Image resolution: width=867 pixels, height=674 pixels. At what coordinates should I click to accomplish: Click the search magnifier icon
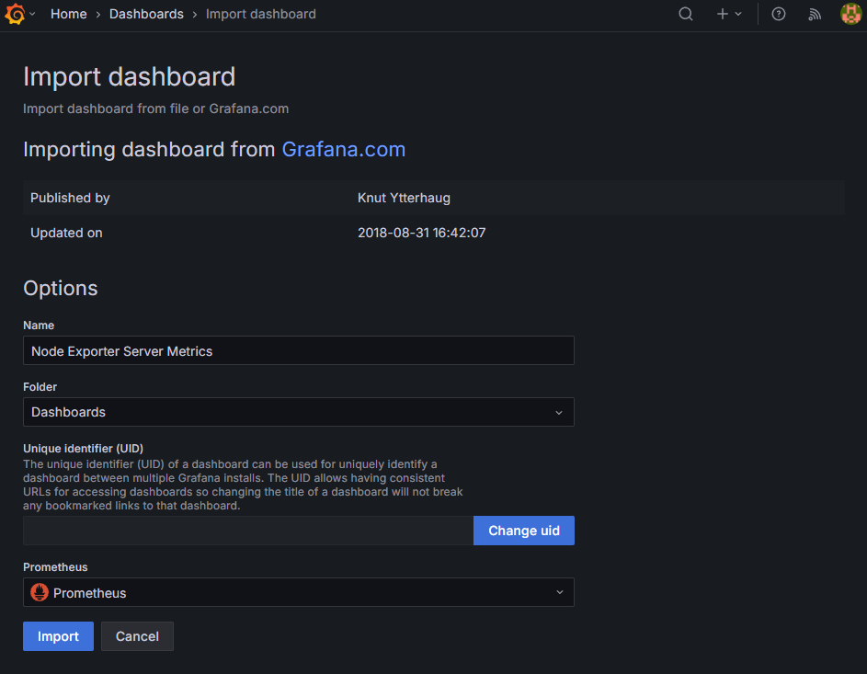click(x=686, y=14)
